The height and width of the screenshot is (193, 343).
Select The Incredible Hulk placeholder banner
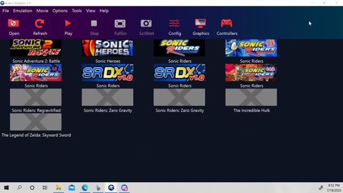click(x=251, y=97)
